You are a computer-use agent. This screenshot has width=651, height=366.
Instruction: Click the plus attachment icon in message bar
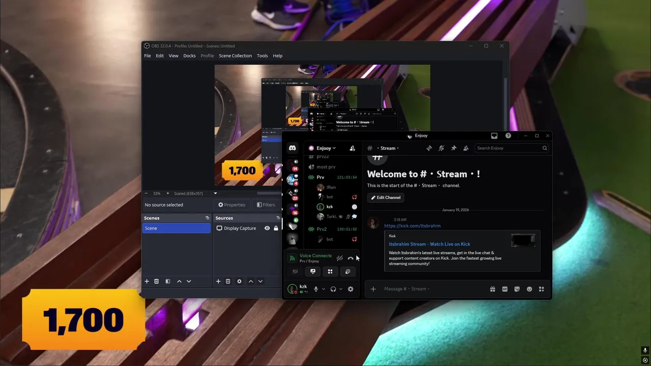[x=373, y=289]
